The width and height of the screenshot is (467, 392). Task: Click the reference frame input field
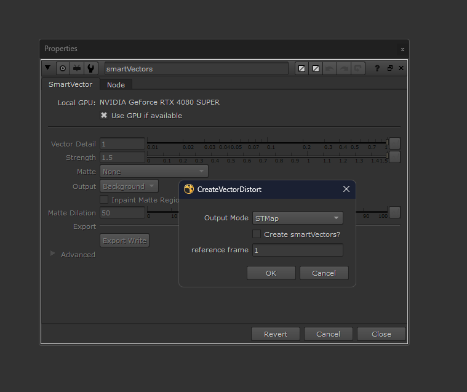[x=297, y=250]
